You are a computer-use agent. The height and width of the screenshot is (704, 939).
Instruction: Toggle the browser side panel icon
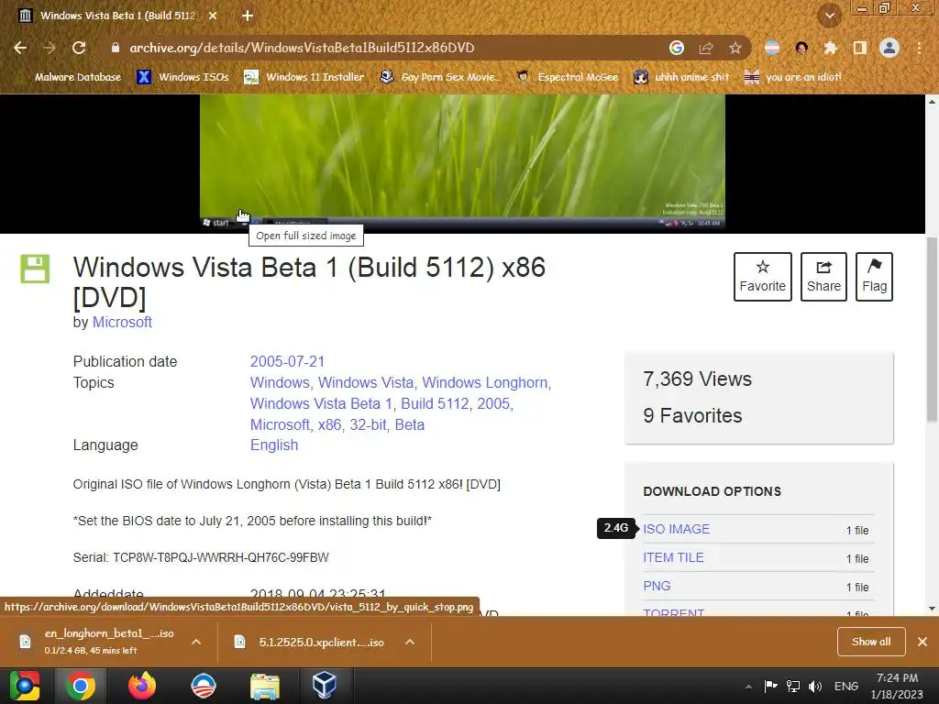click(860, 48)
